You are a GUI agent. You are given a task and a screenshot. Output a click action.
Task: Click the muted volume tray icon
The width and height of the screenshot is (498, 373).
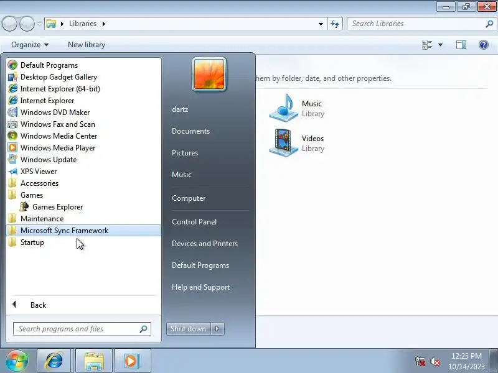click(x=435, y=361)
